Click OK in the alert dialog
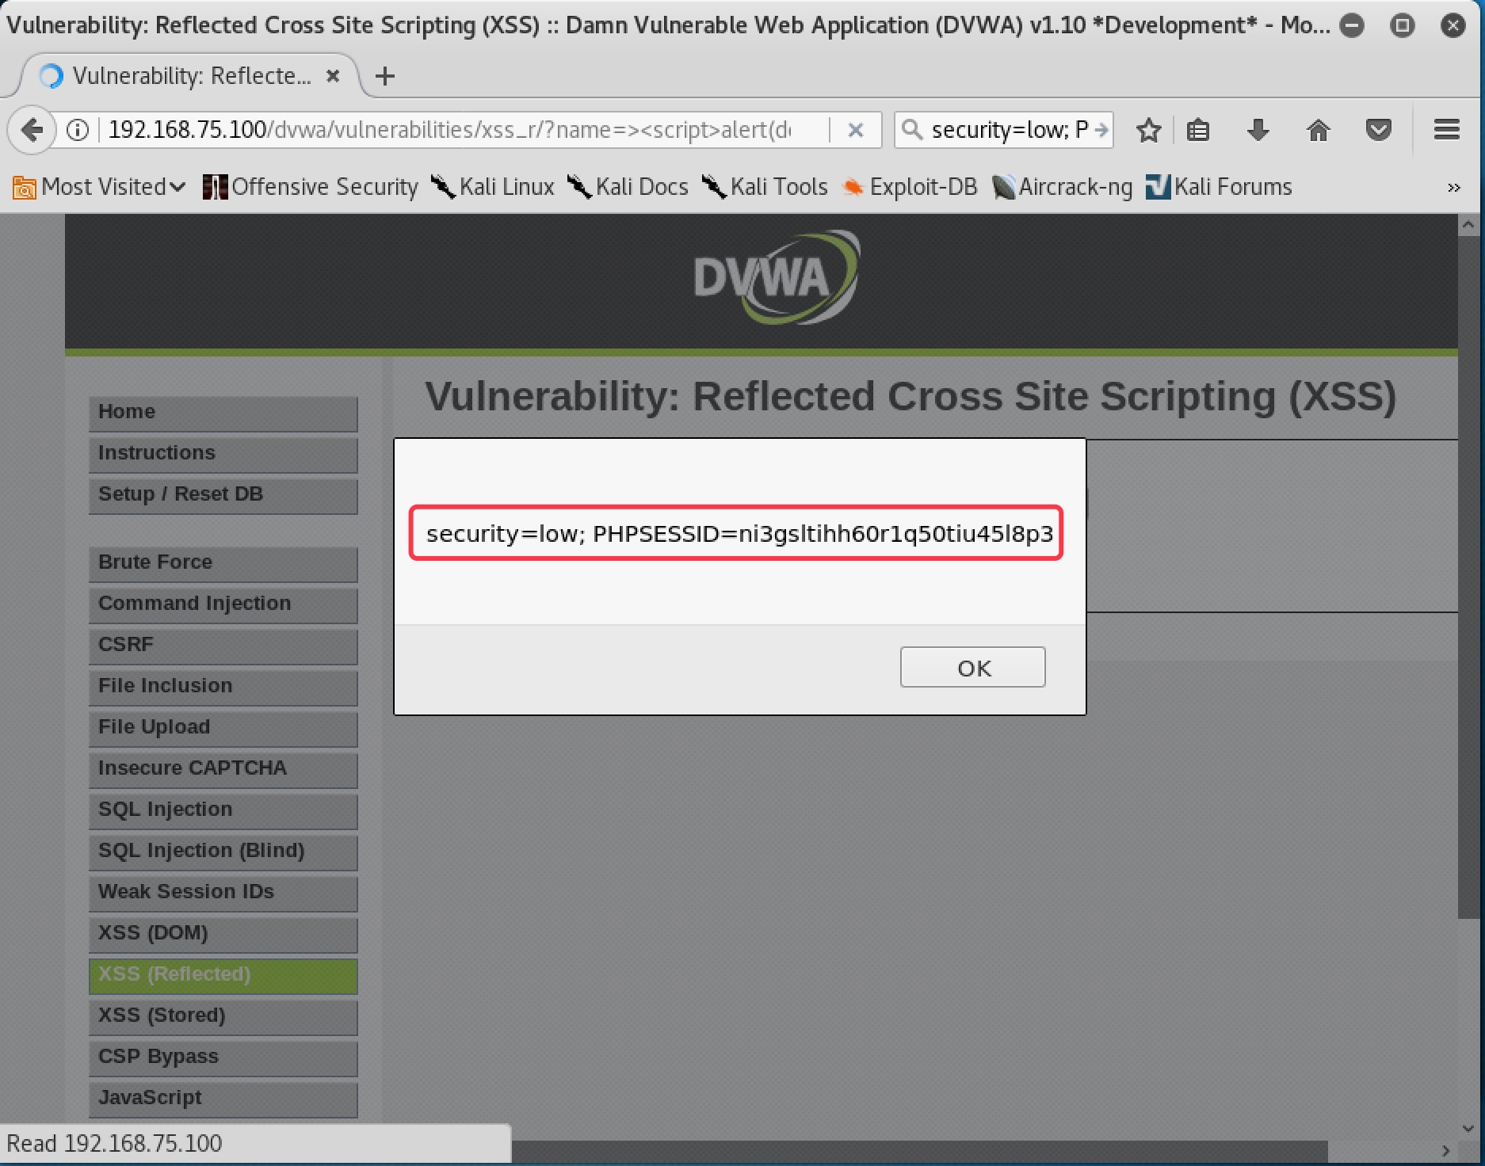The height and width of the screenshot is (1166, 1485). click(973, 668)
